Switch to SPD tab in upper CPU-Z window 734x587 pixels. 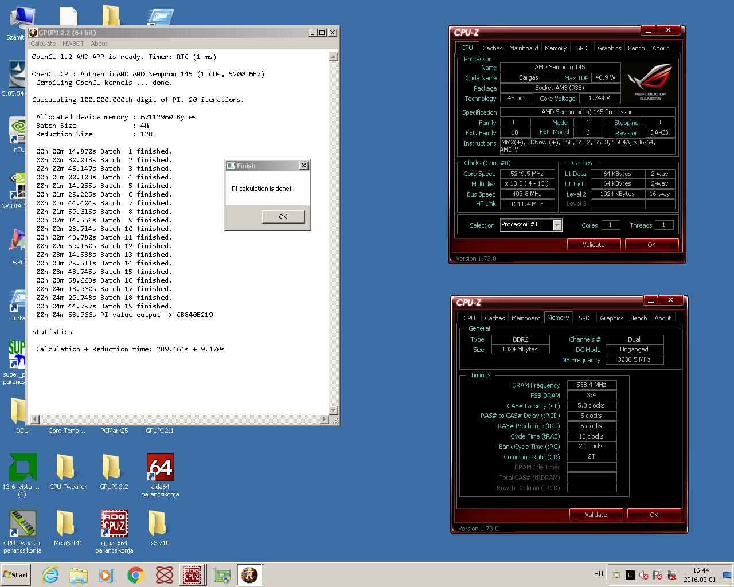tap(581, 48)
